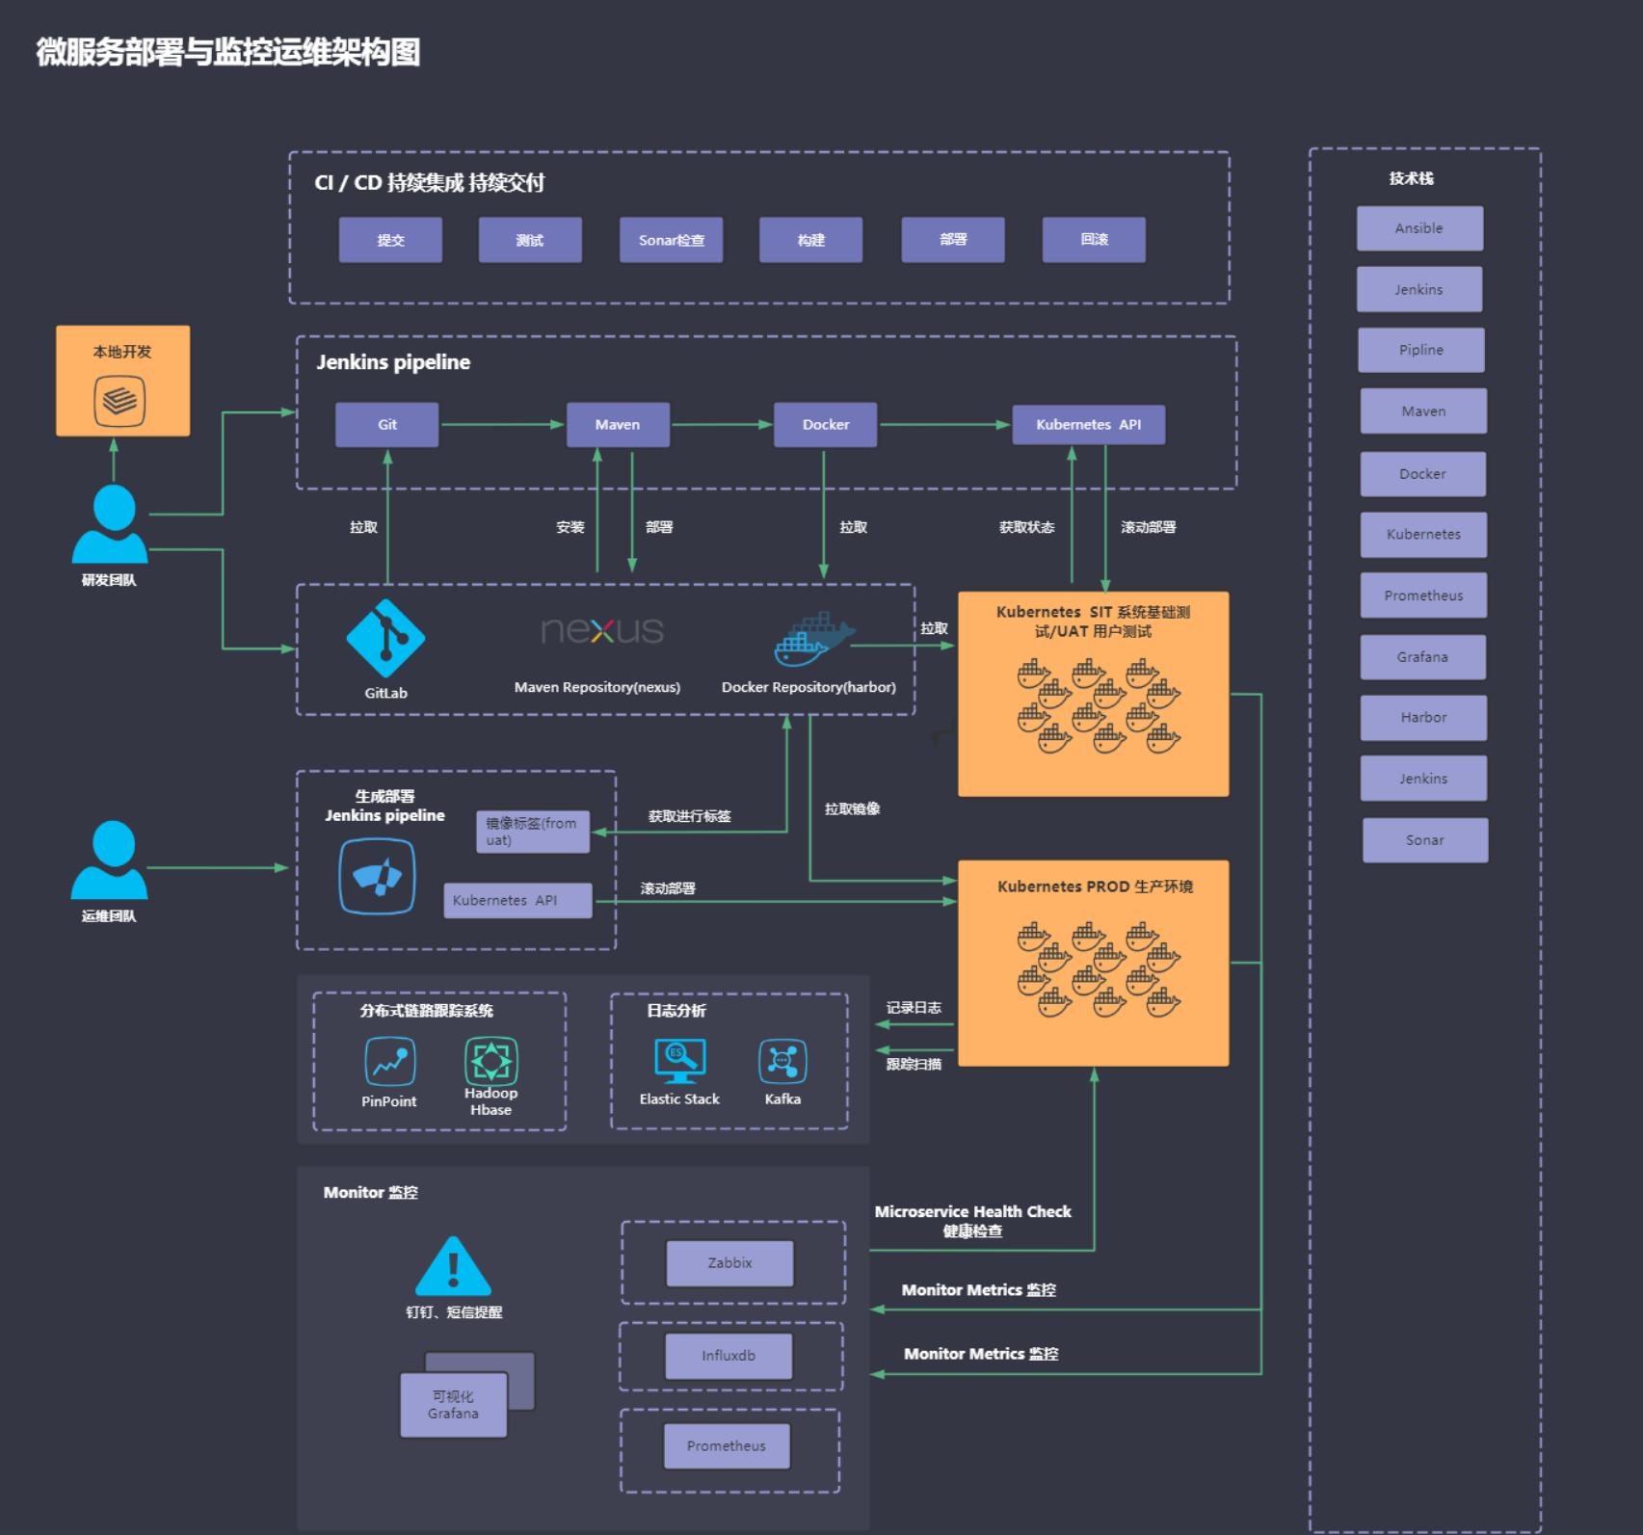Select the Ansible tech stack item
Image resolution: width=1643 pixels, height=1535 pixels.
(1419, 228)
